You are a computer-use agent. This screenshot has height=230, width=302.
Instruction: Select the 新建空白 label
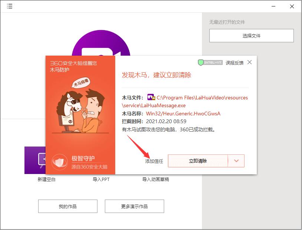pyautogui.click(x=47, y=180)
